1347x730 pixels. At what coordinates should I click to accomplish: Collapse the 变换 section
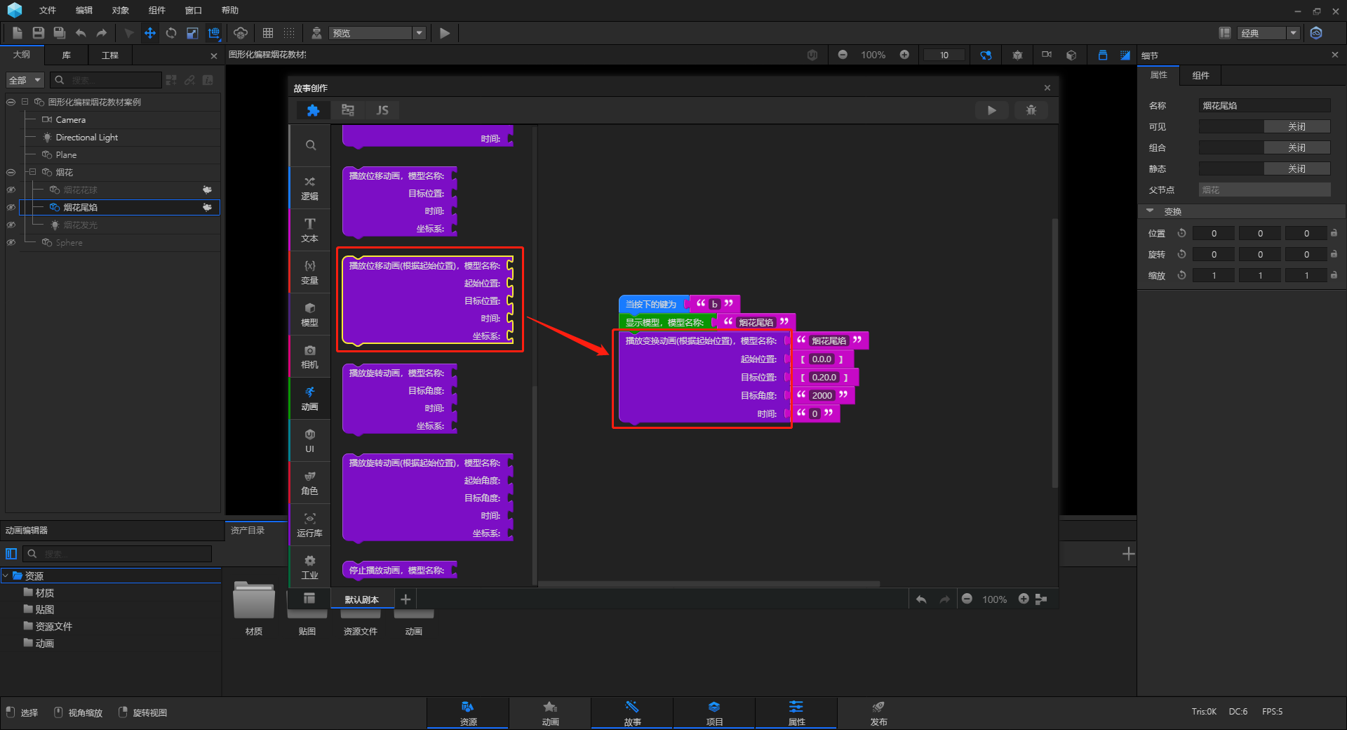[x=1150, y=211]
